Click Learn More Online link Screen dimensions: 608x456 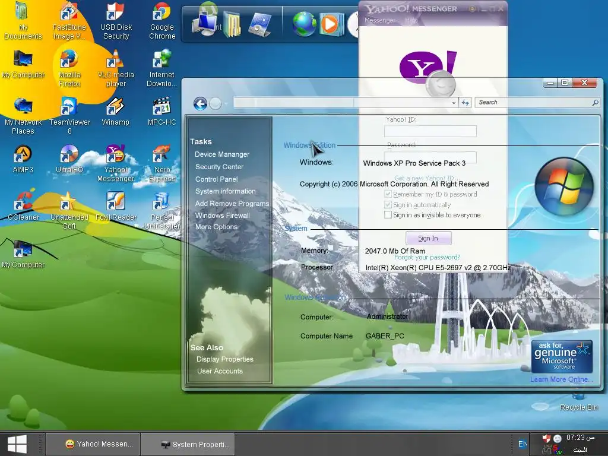(562, 379)
